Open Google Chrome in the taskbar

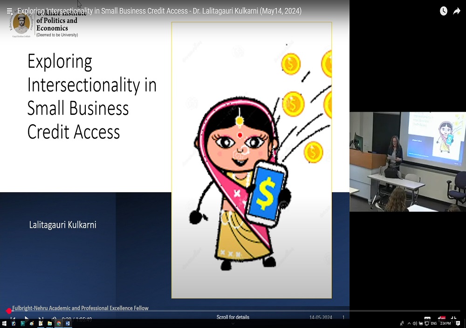click(x=59, y=323)
